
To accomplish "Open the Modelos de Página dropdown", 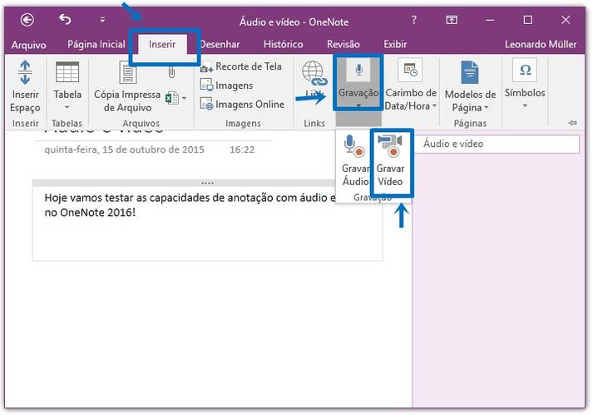I will (470, 87).
